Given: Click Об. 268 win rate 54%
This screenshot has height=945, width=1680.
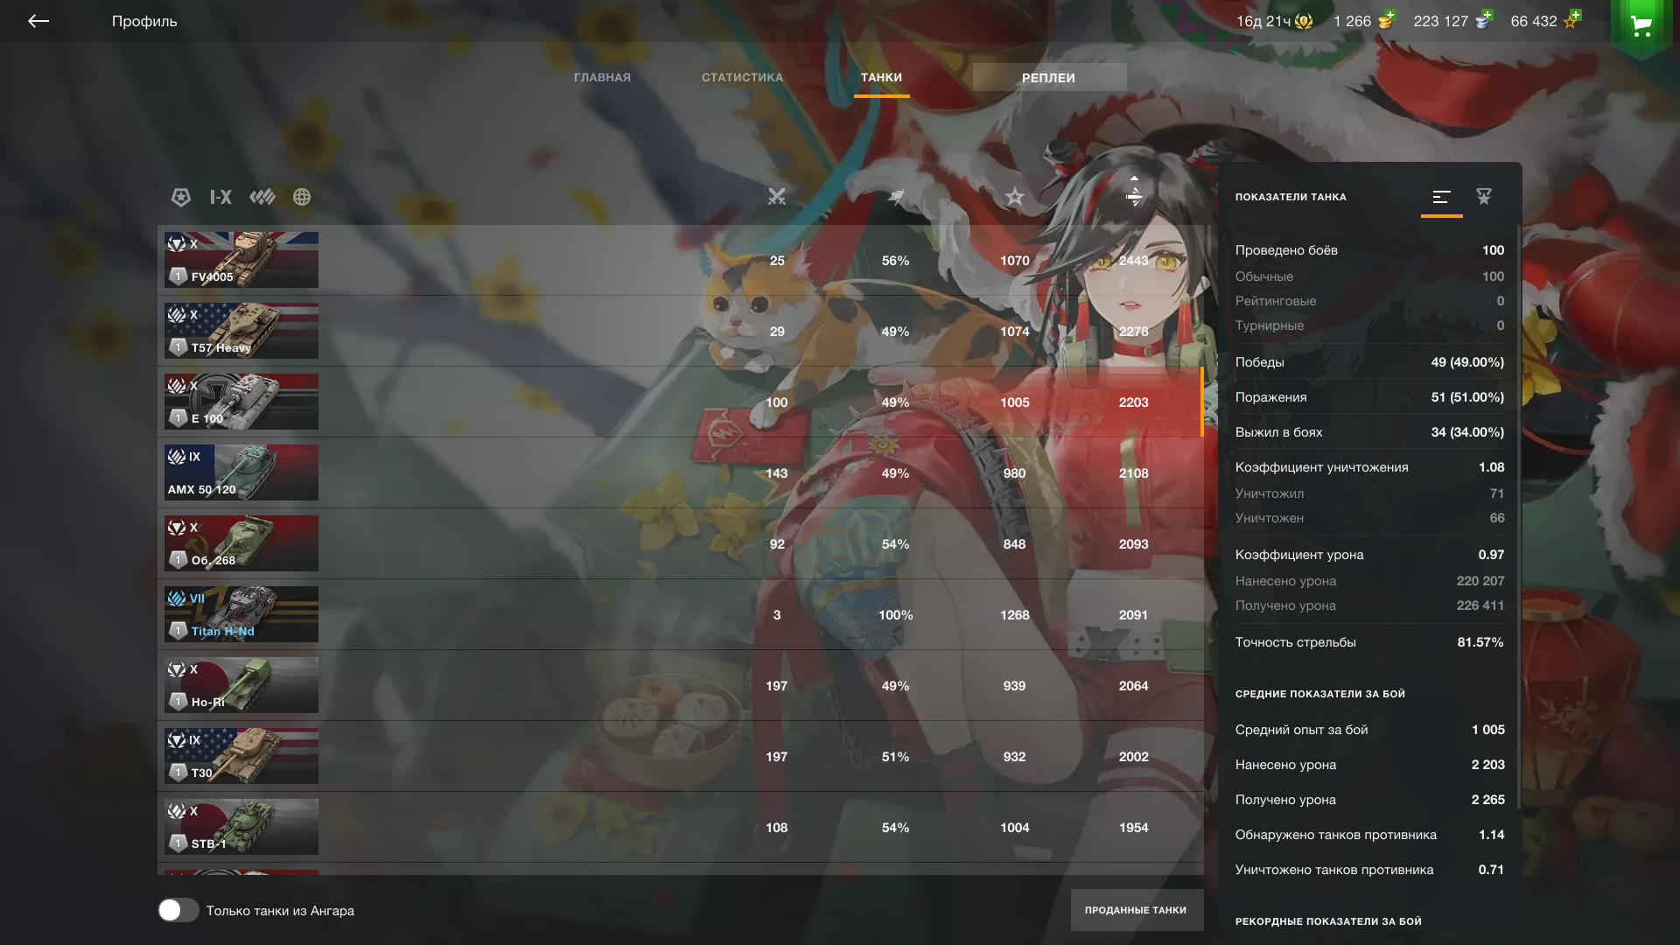Looking at the screenshot, I should pyautogui.click(x=896, y=544).
